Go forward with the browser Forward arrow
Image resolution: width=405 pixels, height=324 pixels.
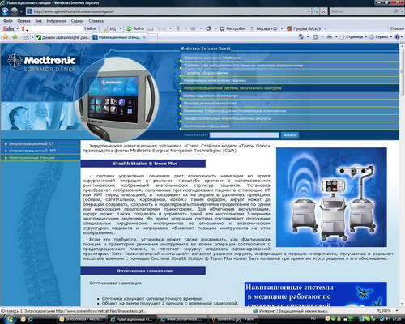pos(14,11)
